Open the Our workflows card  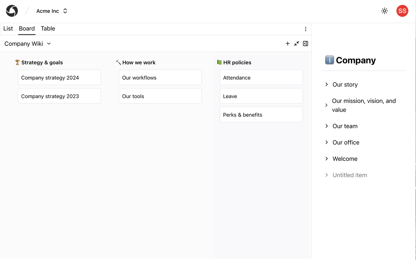160,78
